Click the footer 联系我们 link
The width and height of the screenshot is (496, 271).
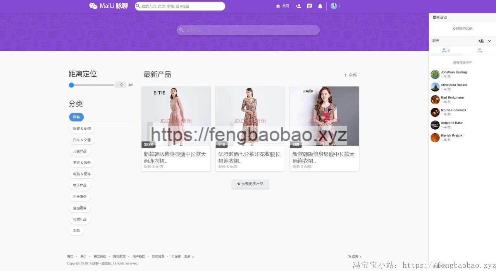[100, 257]
